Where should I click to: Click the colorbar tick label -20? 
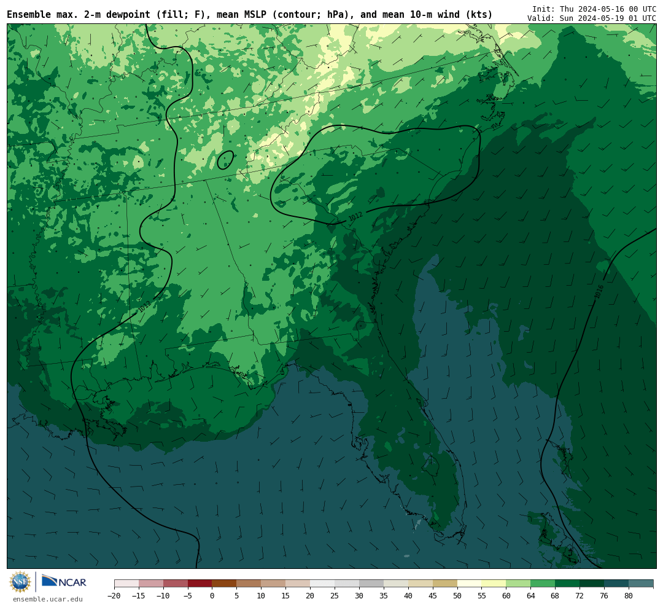tap(114, 595)
